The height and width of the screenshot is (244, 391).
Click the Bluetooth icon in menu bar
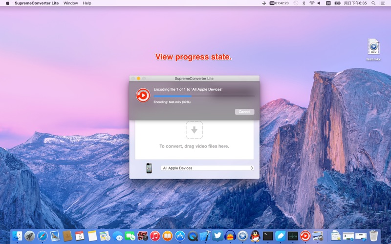click(304, 3)
